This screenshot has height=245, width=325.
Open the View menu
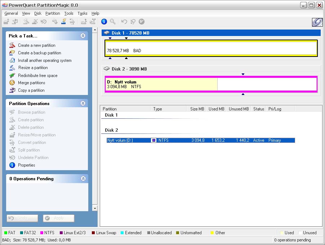(x=26, y=13)
